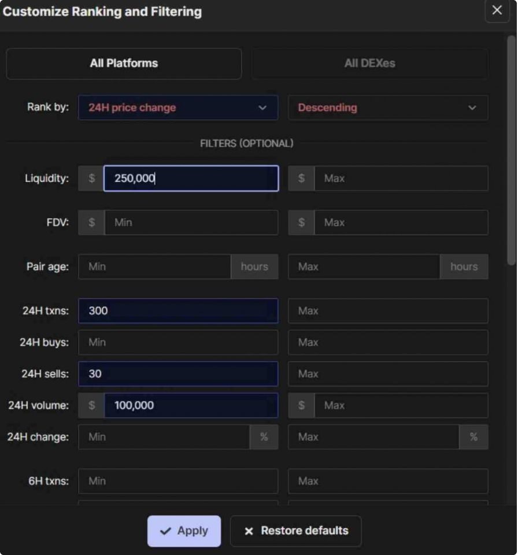Open the 24H price change rank dropdown

tap(177, 108)
